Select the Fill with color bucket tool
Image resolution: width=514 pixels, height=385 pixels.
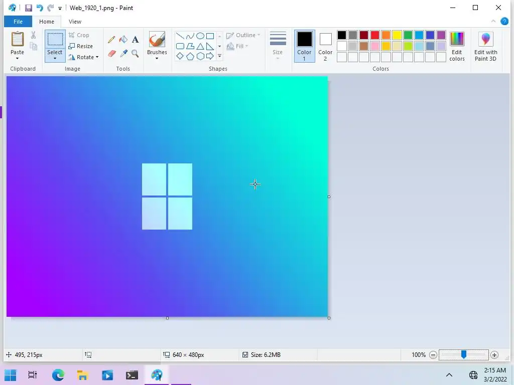coord(123,40)
